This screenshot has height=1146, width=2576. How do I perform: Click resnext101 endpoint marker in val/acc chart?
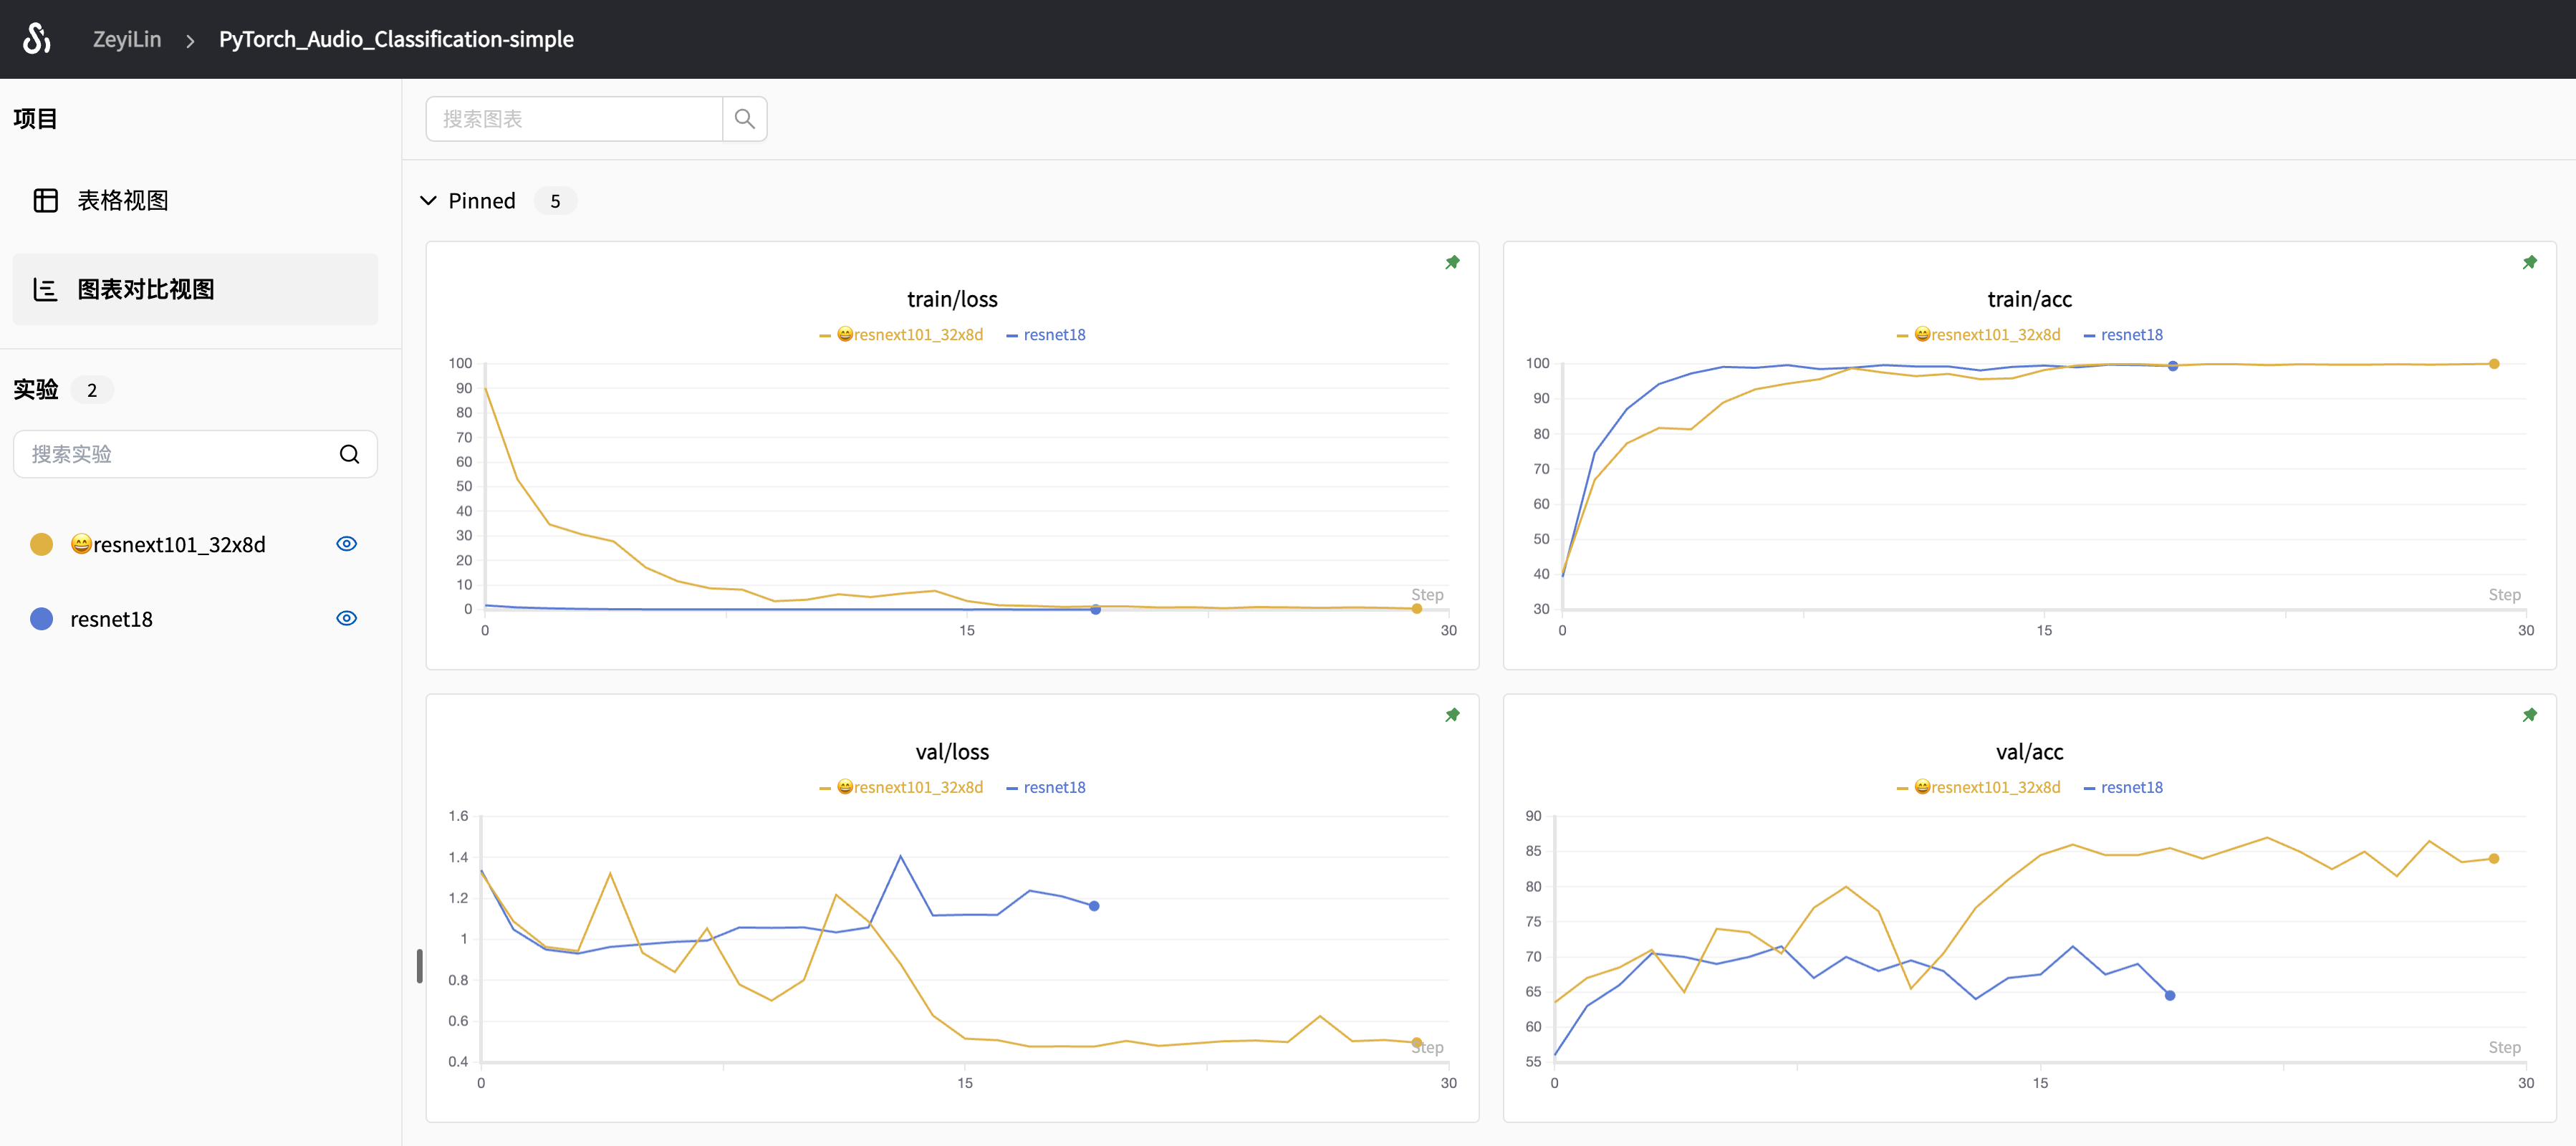[x=2493, y=859]
